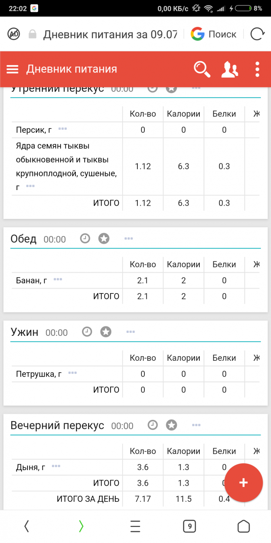Viewport: 271px width, 543px height.
Task: Click clock icon next to Ужин
Action: point(87,332)
